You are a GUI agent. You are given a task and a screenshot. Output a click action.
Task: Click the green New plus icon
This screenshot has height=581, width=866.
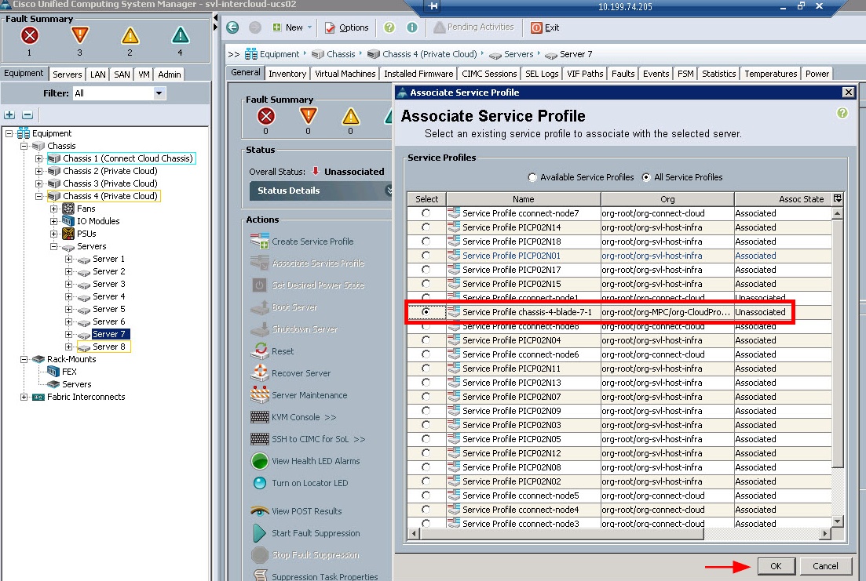click(276, 27)
